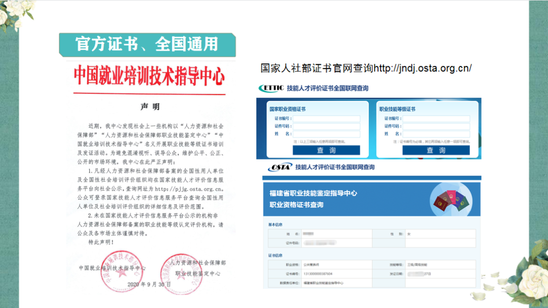Image resolution: width=548 pixels, height=308 pixels.
Task: Click the red 中国就业培训技术指导中心 heading
Action: [149, 76]
